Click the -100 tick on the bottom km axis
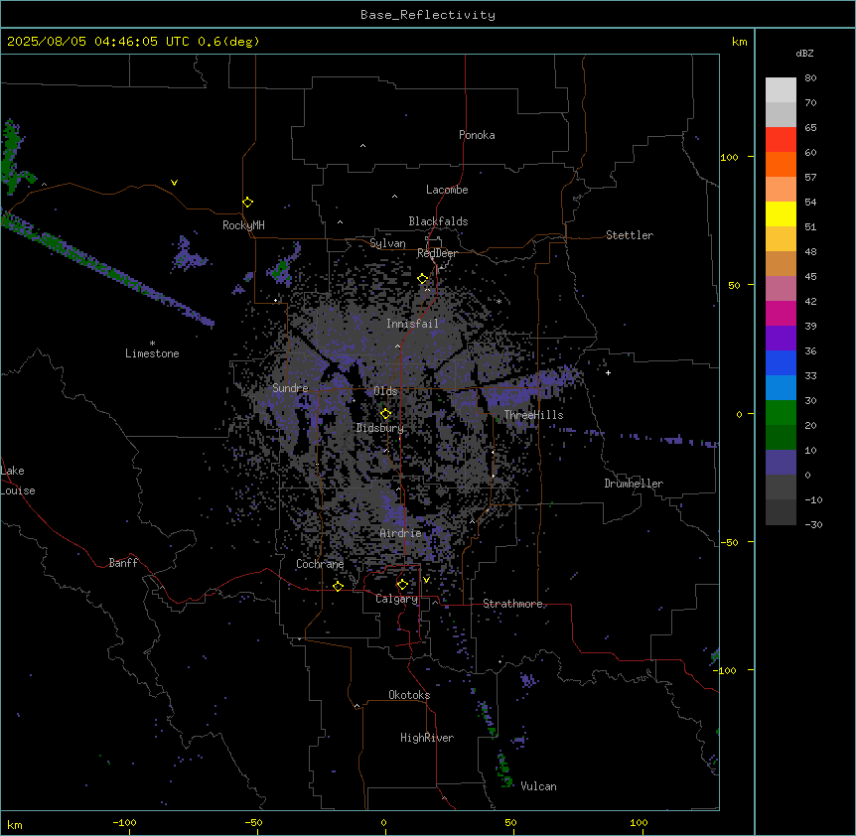Screen dimensions: 856x836 pos(124,822)
